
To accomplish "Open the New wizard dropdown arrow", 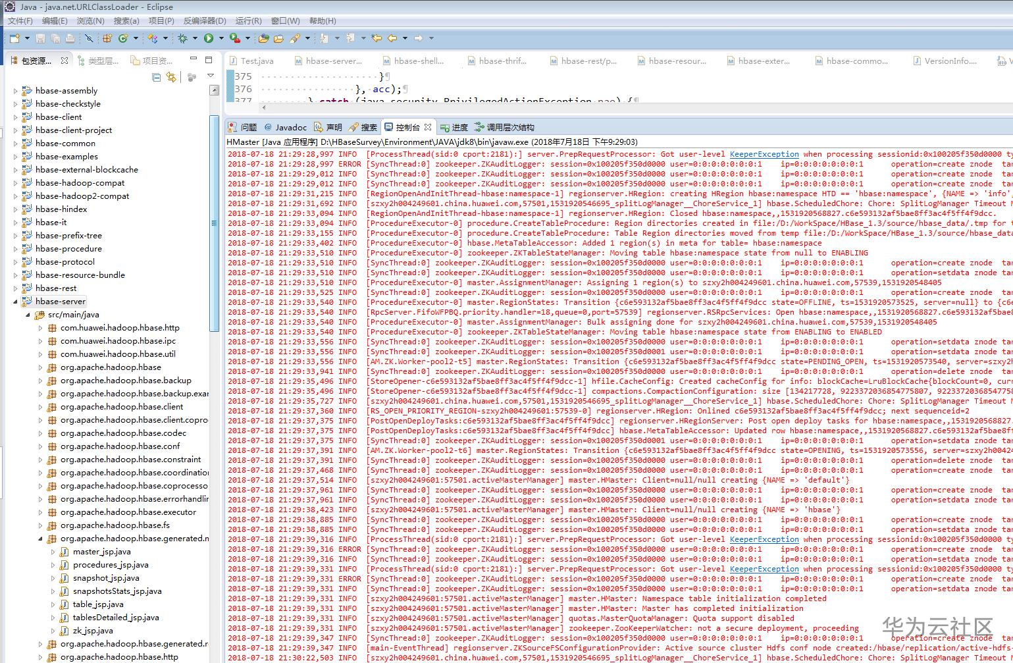I will pyautogui.click(x=28, y=39).
